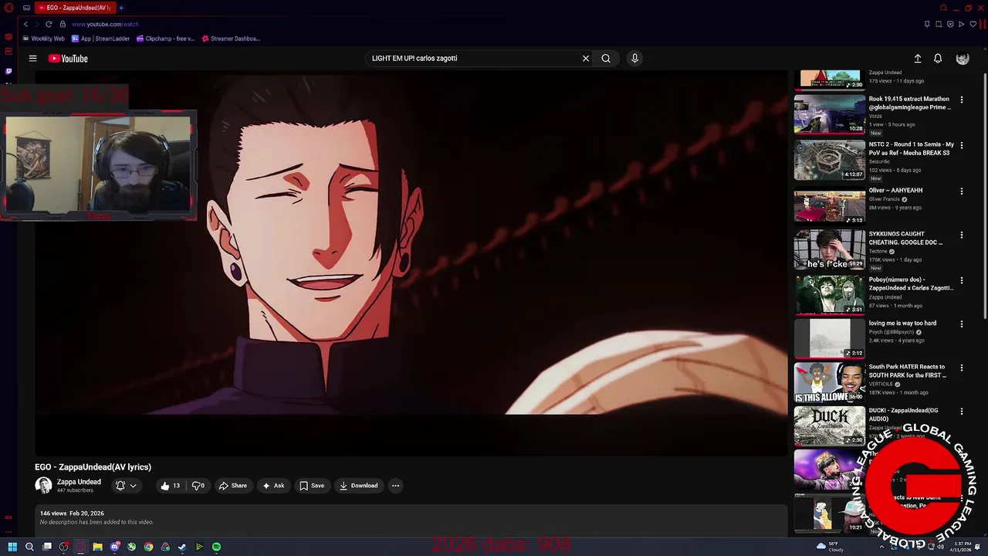988x556 pixels.
Task: Clear the YouTube search box text
Action: click(586, 58)
